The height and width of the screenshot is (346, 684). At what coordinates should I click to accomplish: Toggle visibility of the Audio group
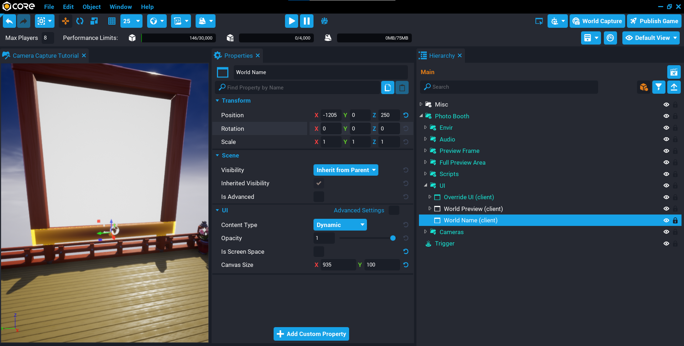[x=667, y=139]
